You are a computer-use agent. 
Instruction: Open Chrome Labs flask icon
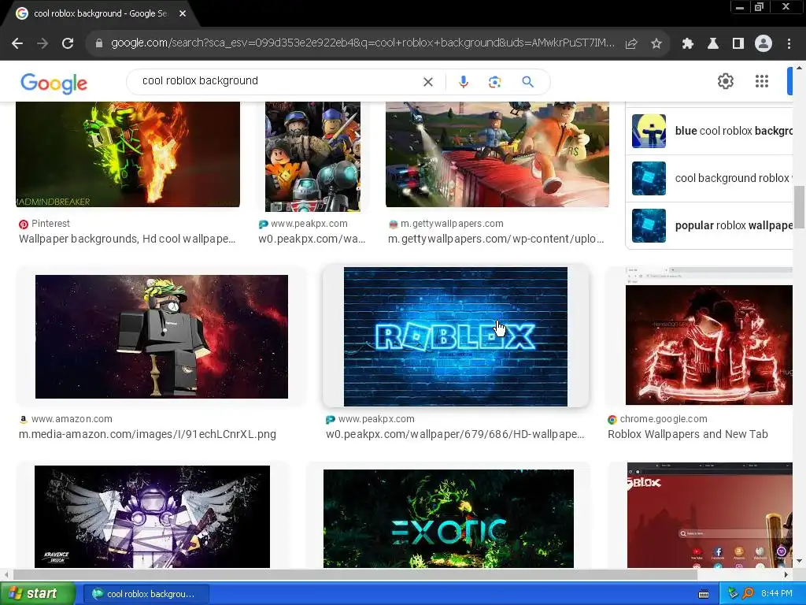(713, 44)
